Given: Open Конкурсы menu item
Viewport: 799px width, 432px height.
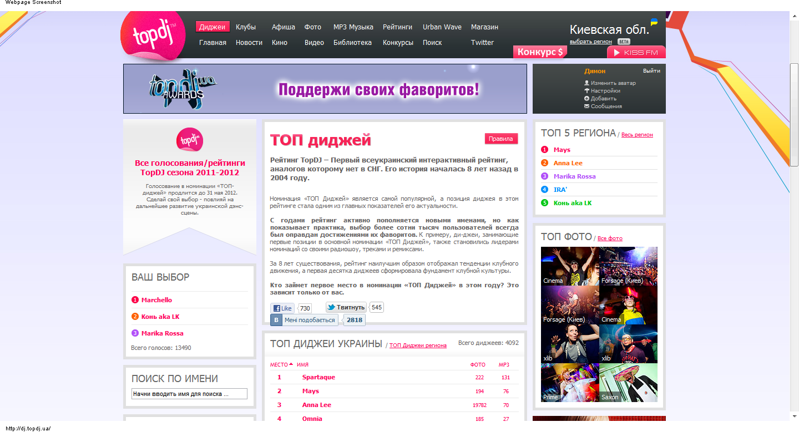Looking at the screenshot, I should [398, 42].
